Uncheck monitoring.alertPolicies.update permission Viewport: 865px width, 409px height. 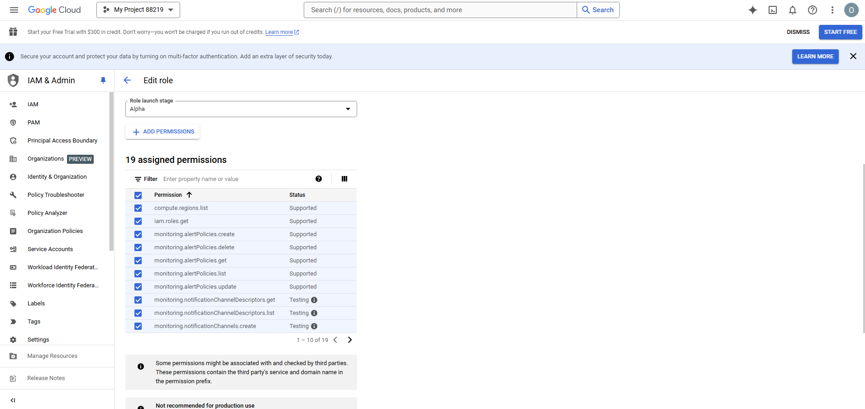point(138,287)
